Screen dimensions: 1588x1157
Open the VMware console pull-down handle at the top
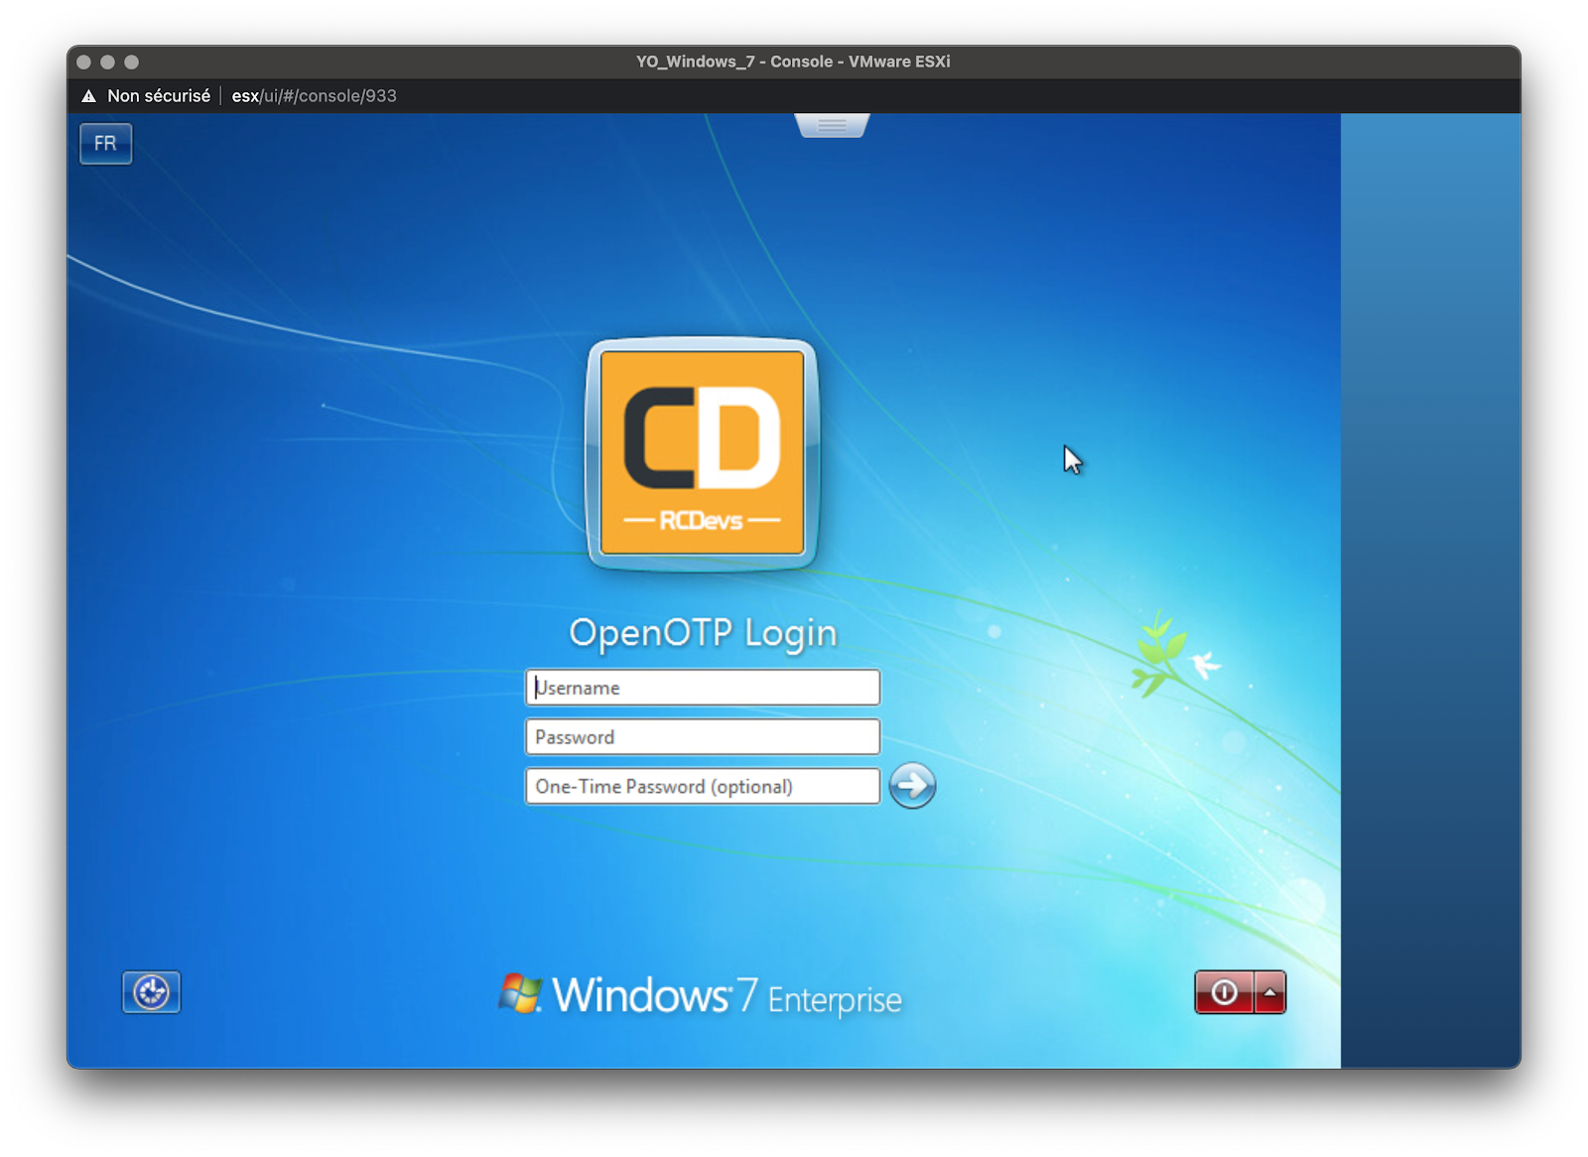832,125
